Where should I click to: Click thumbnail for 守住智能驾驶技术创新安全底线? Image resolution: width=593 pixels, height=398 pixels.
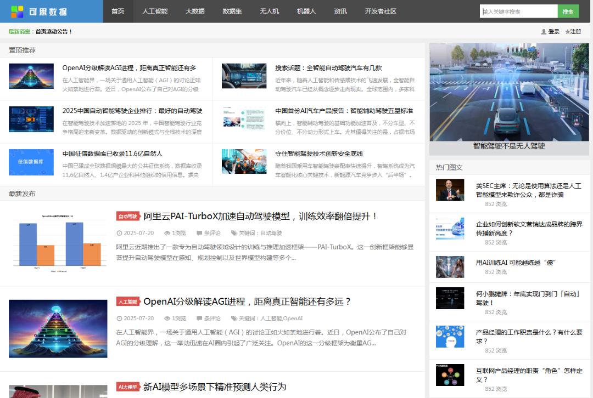(244, 162)
